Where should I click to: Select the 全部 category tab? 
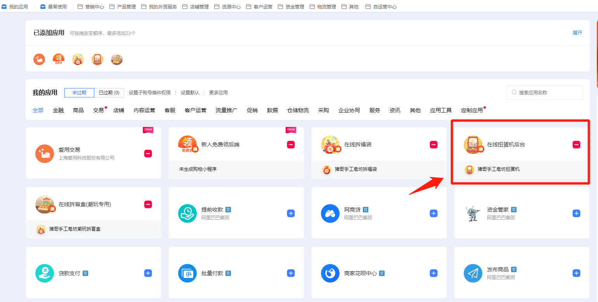click(38, 110)
